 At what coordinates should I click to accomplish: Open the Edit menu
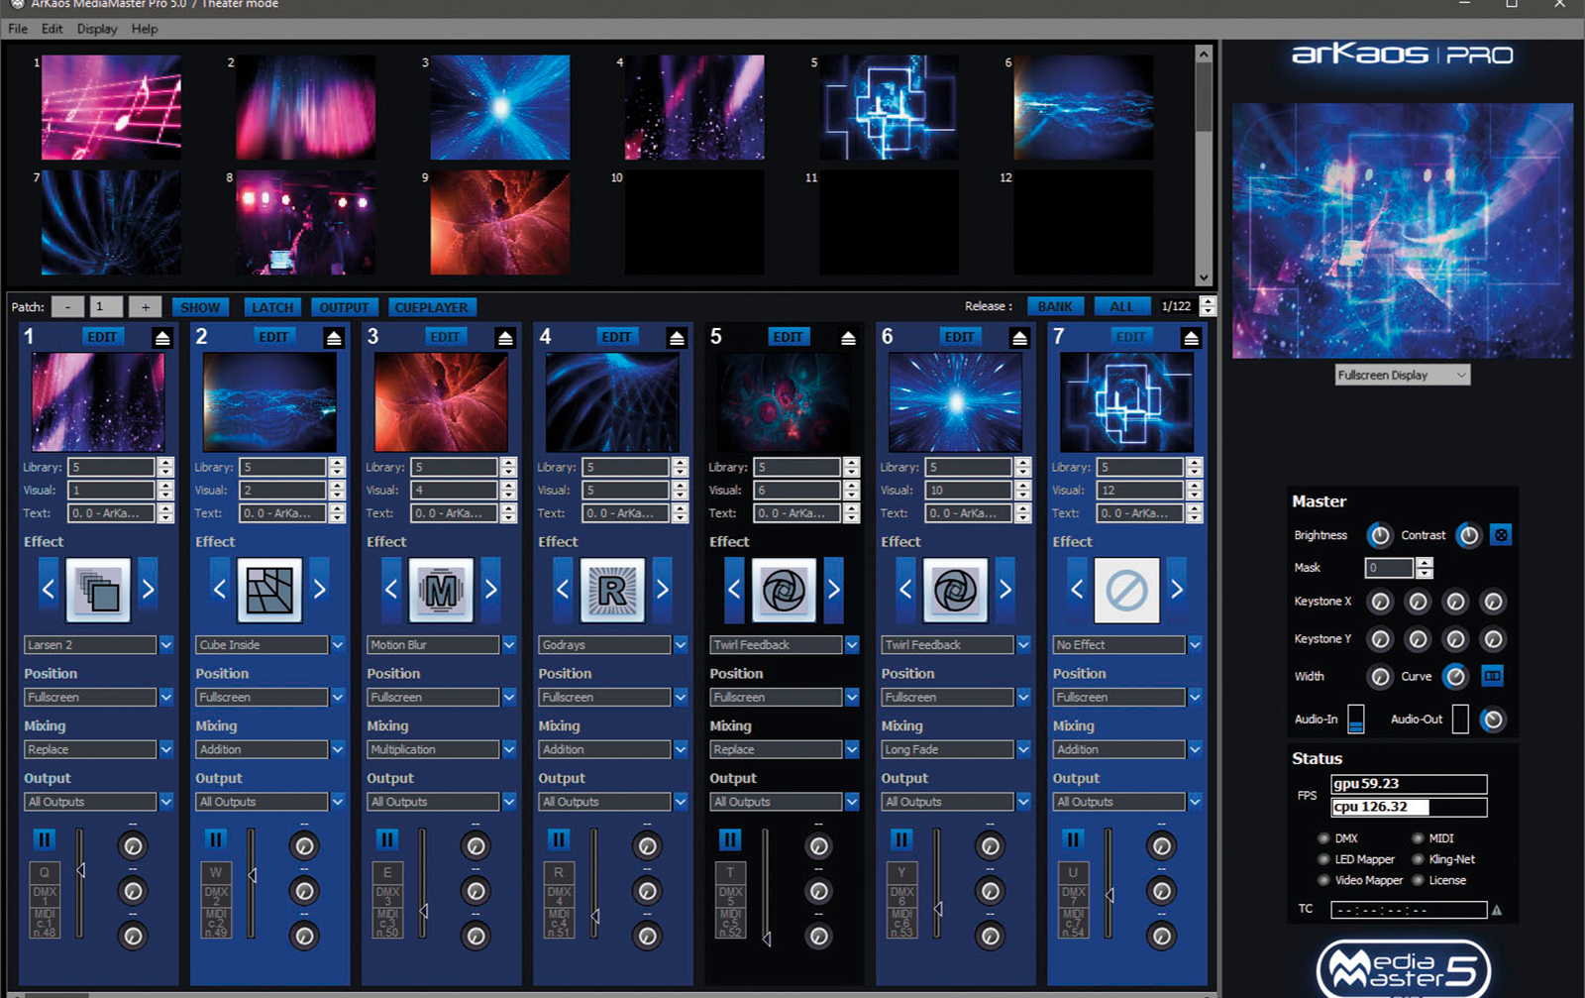pyautogui.click(x=53, y=29)
